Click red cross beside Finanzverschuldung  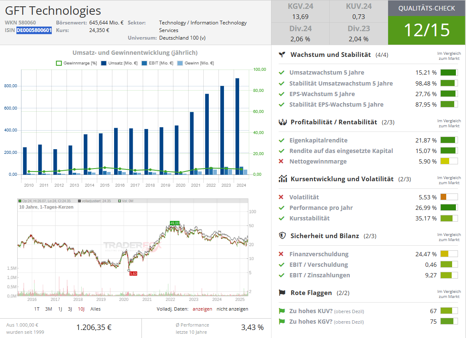click(281, 254)
